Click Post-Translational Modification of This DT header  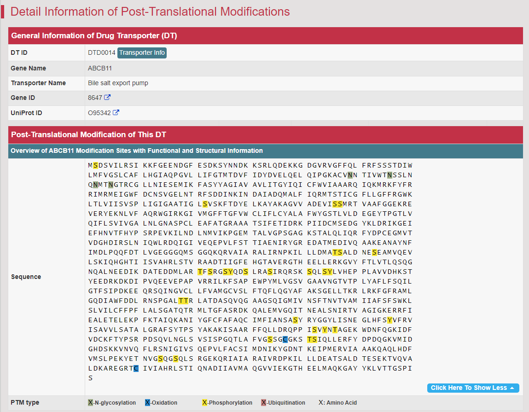[88, 135]
